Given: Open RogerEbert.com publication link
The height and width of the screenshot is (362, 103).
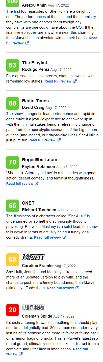Looking at the screenshot, I should tap(40, 160).
